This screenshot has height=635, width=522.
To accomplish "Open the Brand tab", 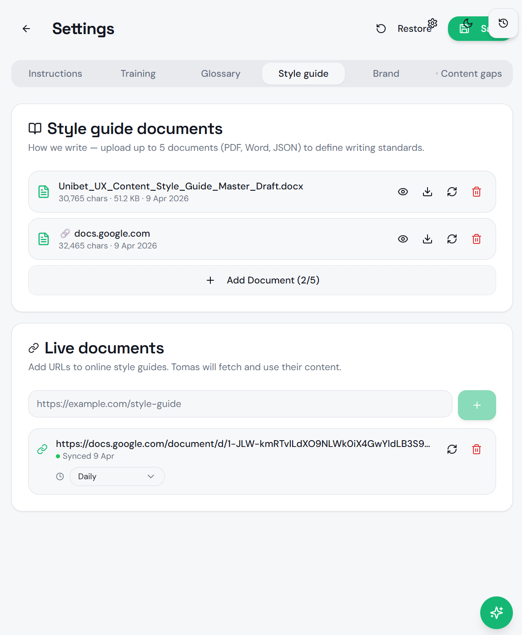I will 386,74.
